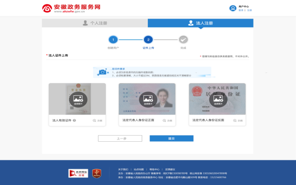Switch to 法人注册 tab
This screenshot has width=296, height=185.
[200, 23]
